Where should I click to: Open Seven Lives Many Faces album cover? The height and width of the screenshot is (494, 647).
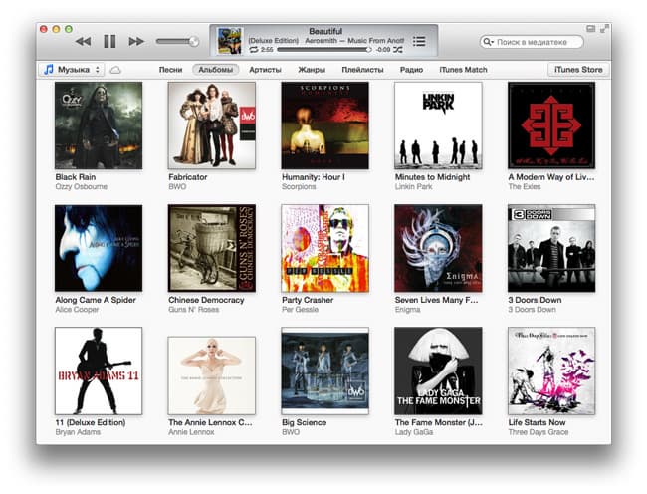[438, 248]
